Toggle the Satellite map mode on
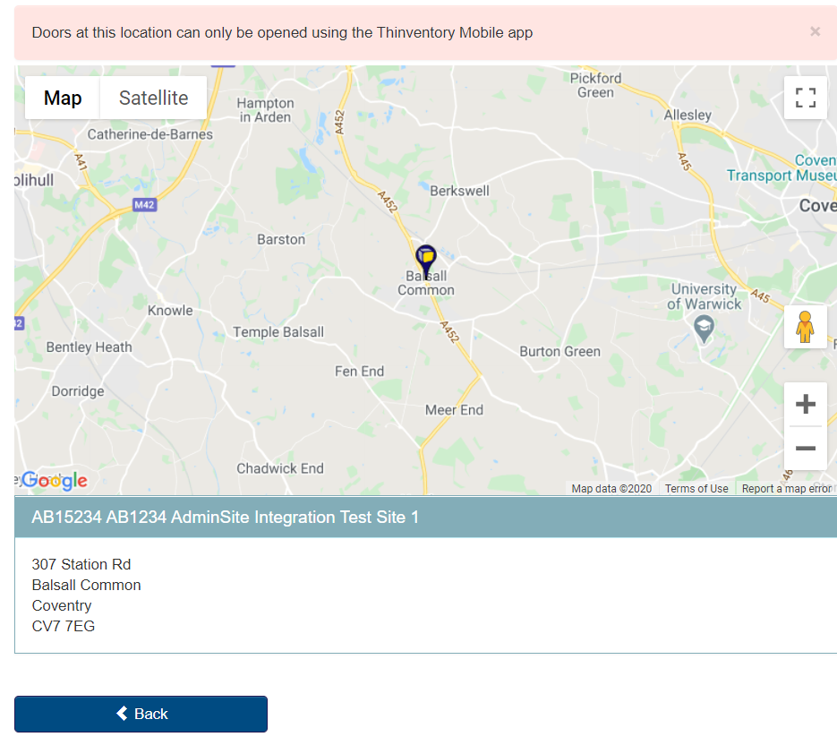The height and width of the screenshot is (745, 837). pyautogui.click(x=152, y=98)
